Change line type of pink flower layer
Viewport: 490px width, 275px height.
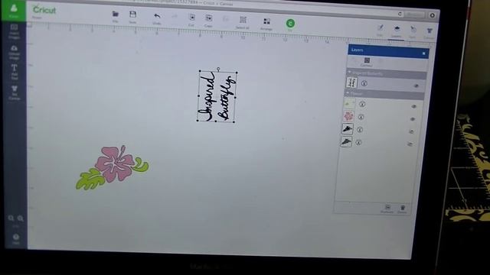click(361, 117)
